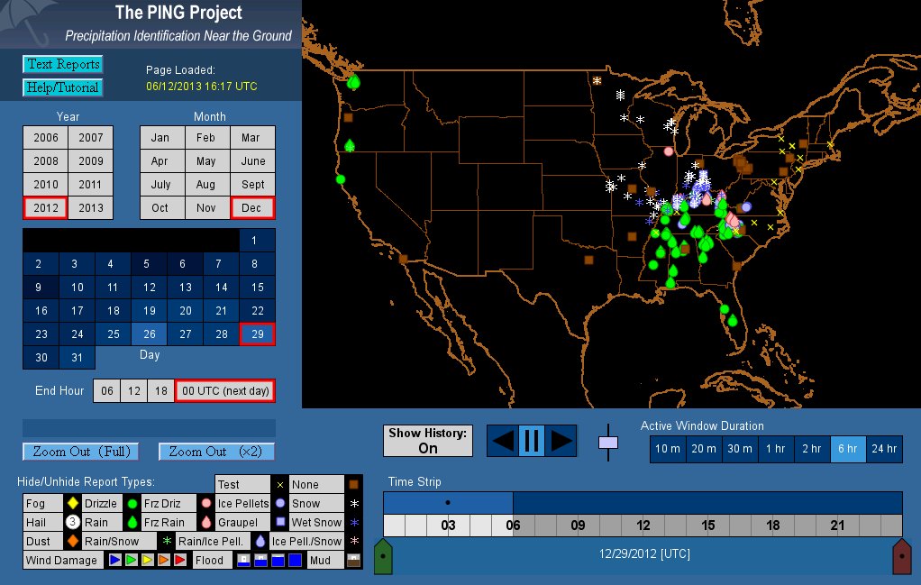Click the brown Mud icon
The width and height of the screenshot is (921, 585).
[354, 560]
